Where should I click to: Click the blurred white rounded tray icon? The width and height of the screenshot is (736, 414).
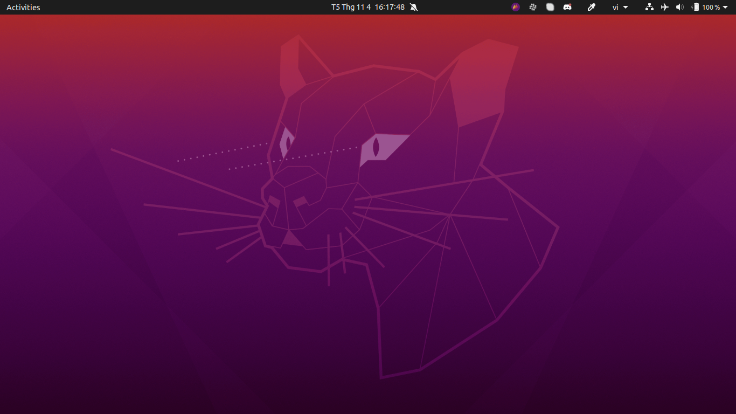point(550,7)
